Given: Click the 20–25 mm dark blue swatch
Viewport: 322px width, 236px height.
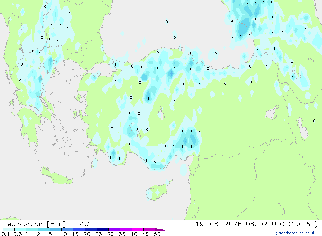Looking at the screenshot, I should pyautogui.click(x=91, y=230).
